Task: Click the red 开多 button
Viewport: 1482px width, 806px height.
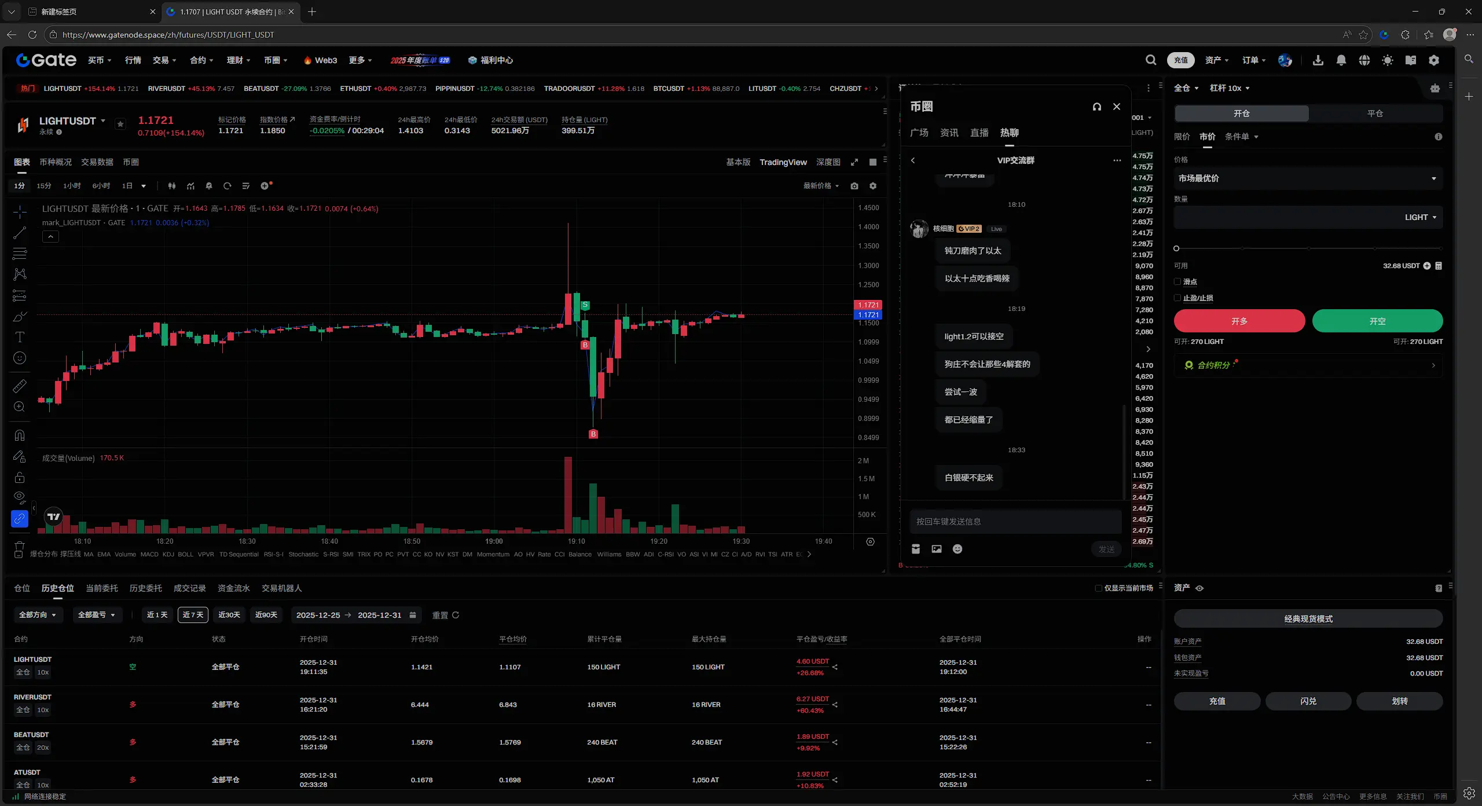Action: pyautogui.click(x=1239, y=321)
